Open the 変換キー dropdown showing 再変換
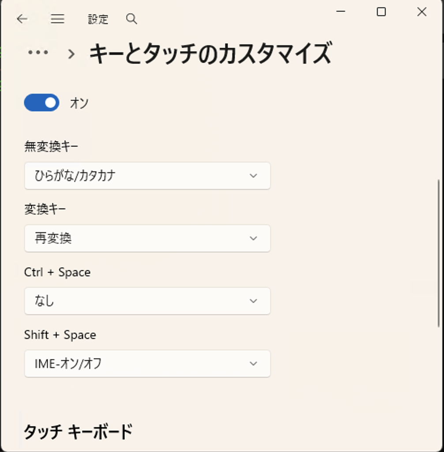 pyautogui.click(x=147, y=238)
